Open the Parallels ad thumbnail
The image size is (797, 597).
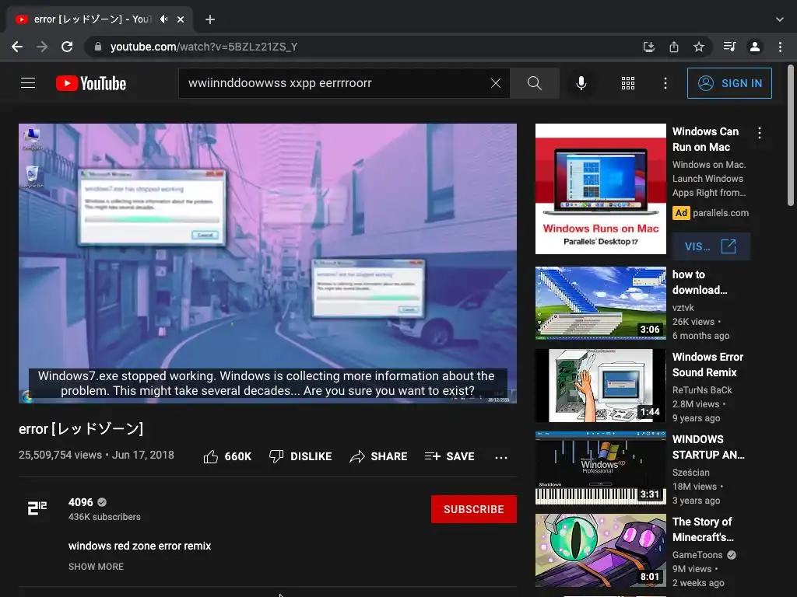click(x=601, y=189)
